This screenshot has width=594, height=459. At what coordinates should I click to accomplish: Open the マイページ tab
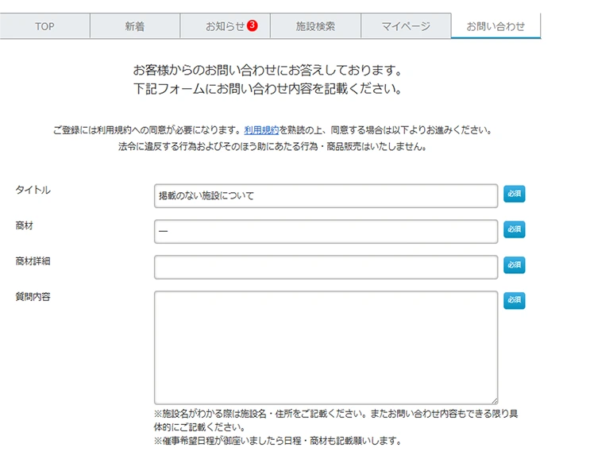pos(406,26)
